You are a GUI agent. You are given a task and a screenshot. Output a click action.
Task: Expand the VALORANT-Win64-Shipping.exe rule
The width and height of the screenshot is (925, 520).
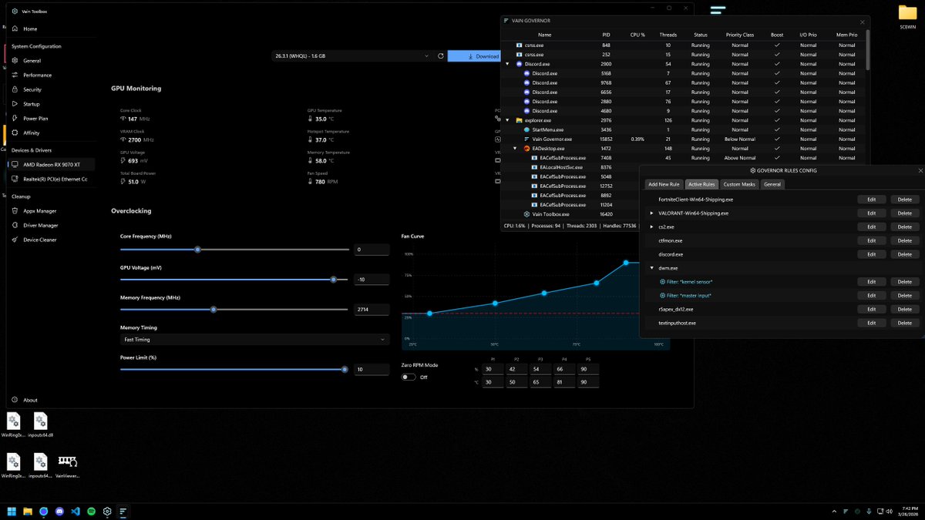[652, 213]
